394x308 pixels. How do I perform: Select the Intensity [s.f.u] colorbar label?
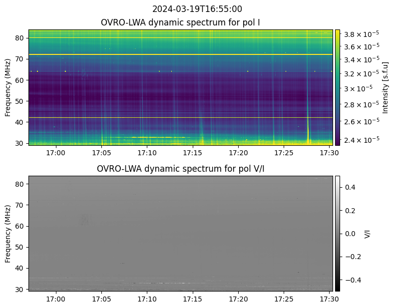(x=386, y=87)
